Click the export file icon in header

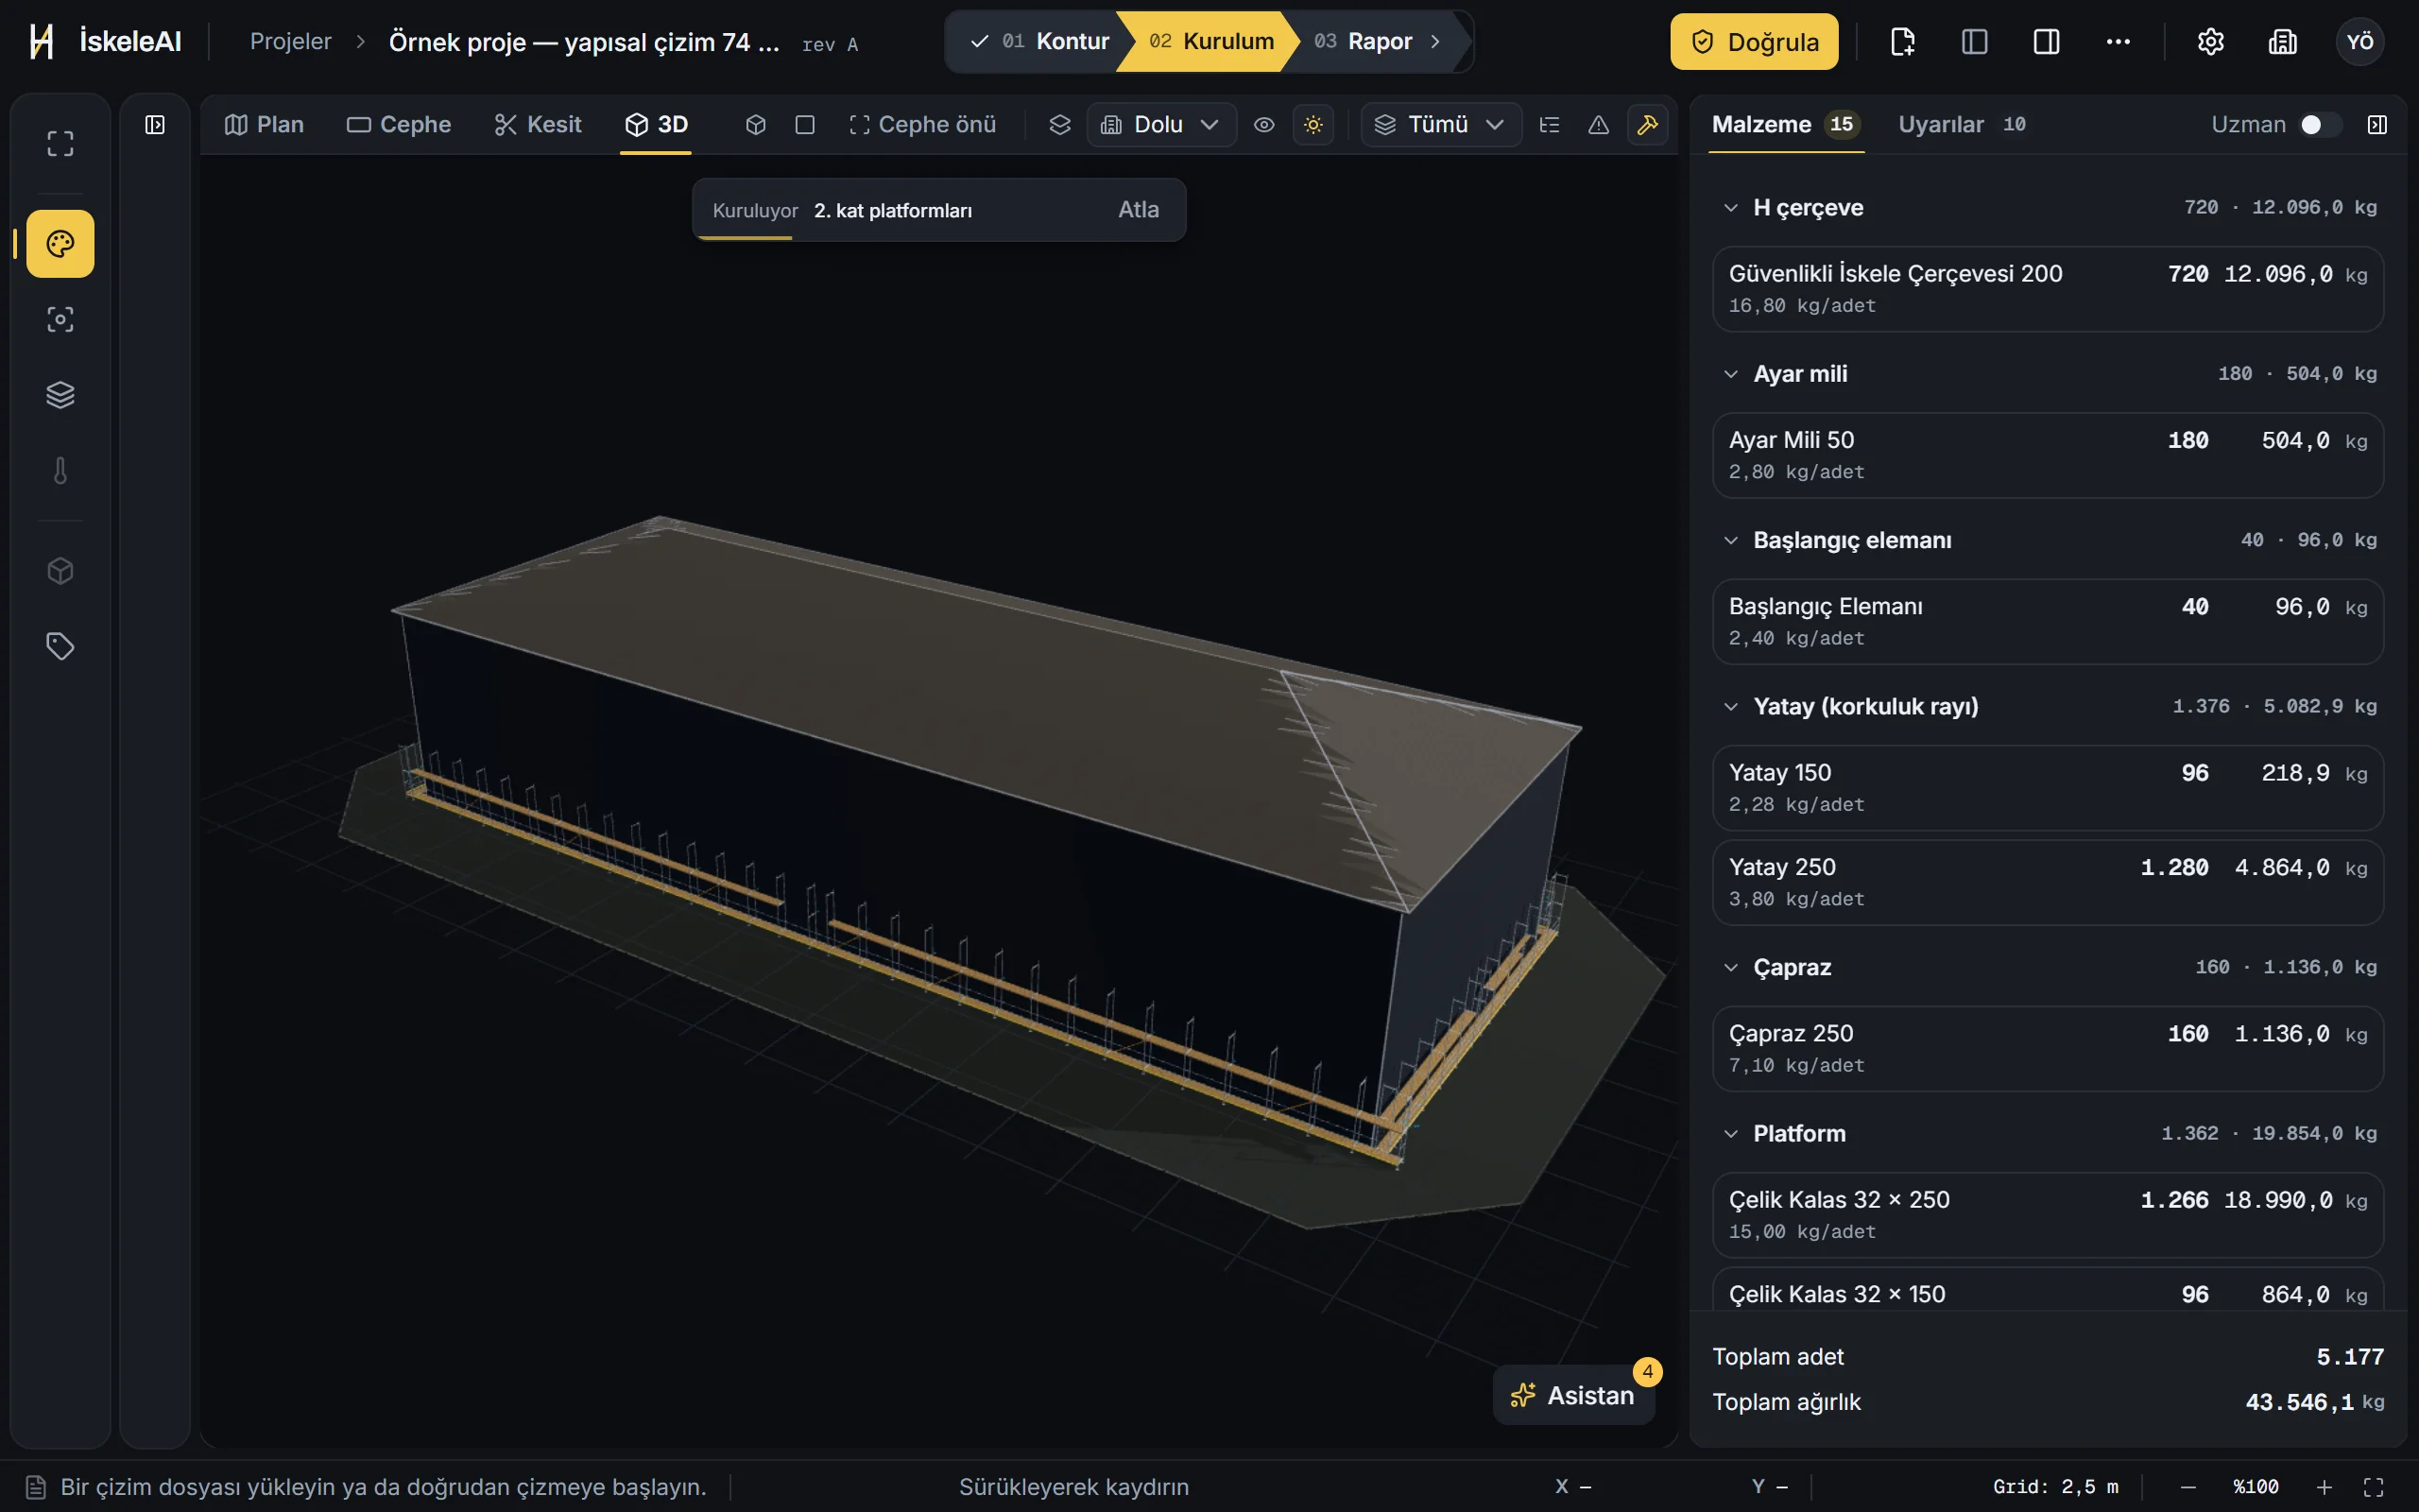coord(1902,41)
